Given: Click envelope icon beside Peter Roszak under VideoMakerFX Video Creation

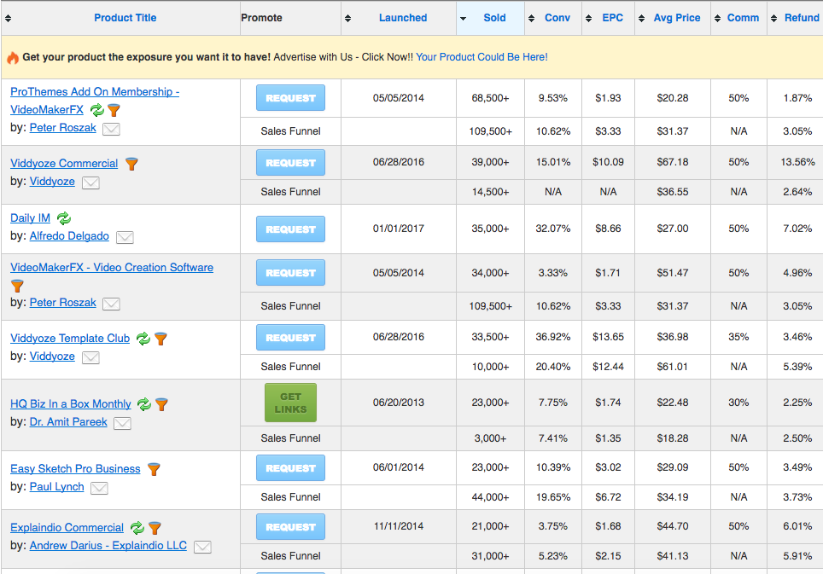Looking at the screenshot, I should 111,304.
